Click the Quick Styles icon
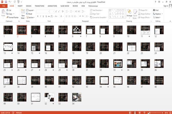Screen dimensions: 172x114 click(x=135, y=12)
